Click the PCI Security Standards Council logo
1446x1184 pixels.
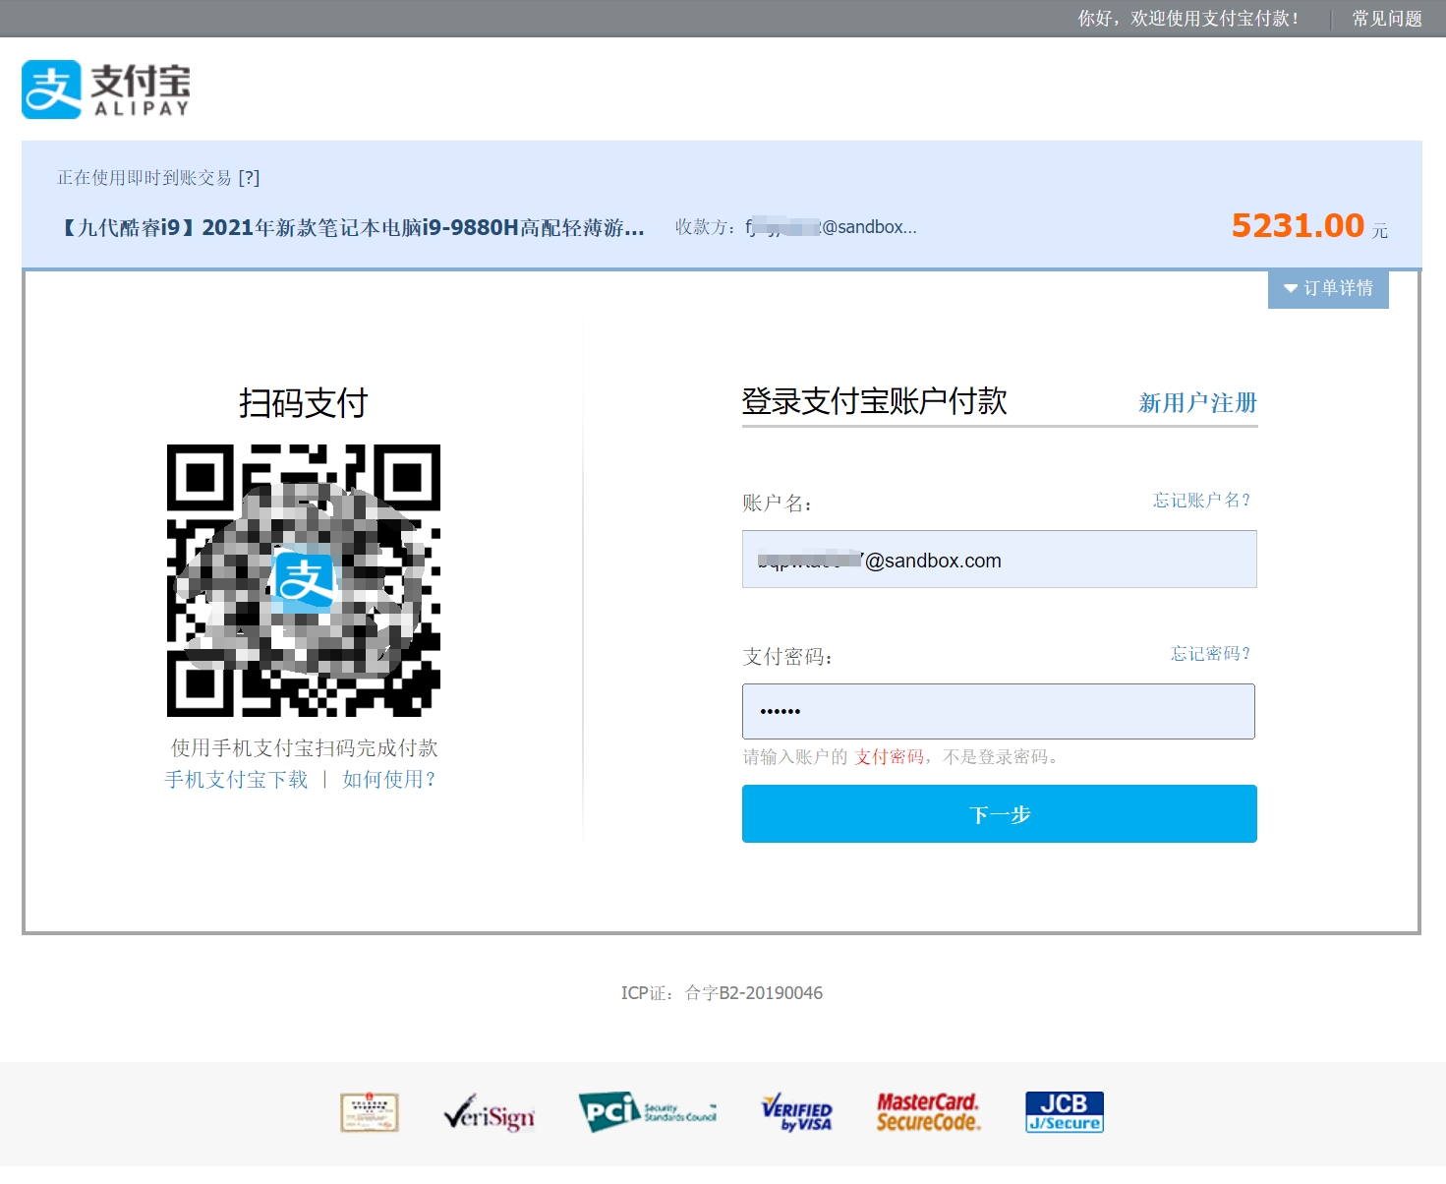pos(648,1112)
